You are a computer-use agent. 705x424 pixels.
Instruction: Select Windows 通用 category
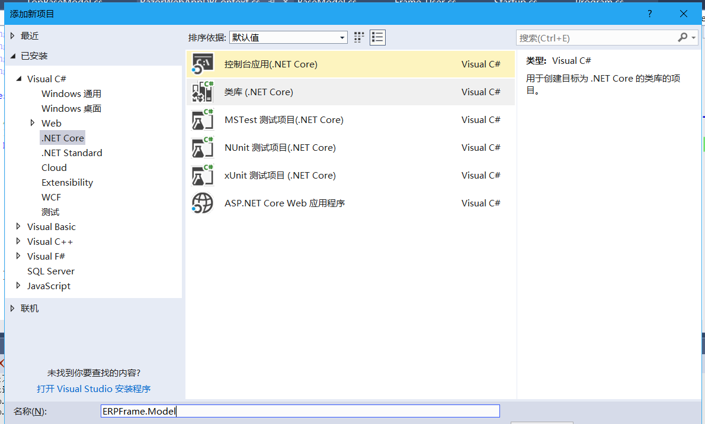tap(72, 94)
